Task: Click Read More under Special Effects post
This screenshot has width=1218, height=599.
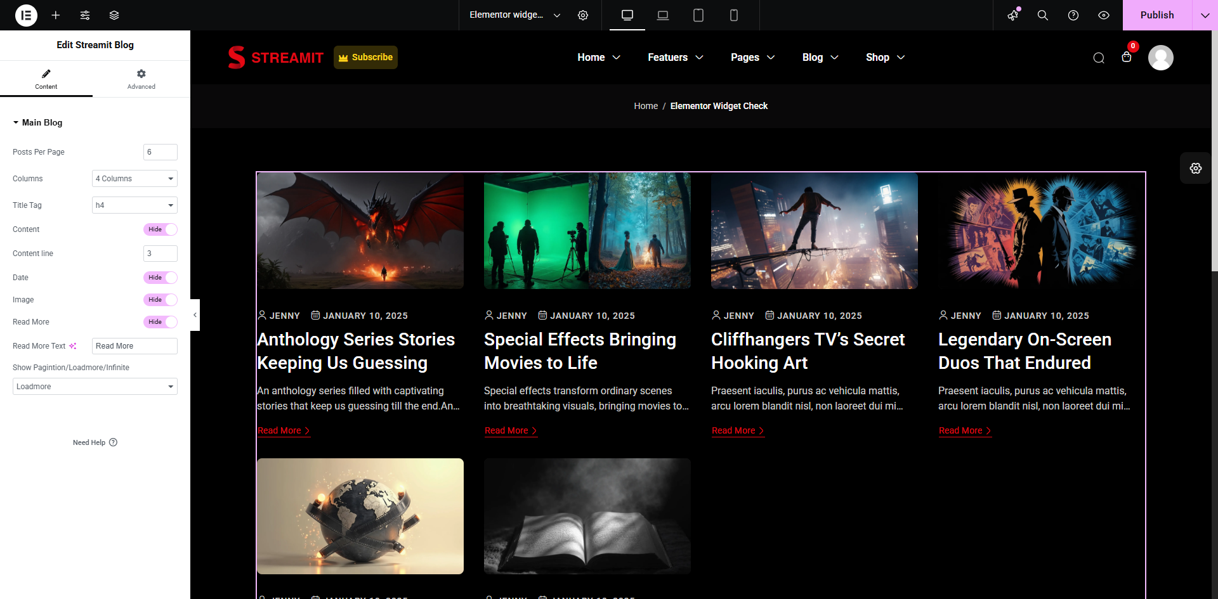Action: coord(511,430)
